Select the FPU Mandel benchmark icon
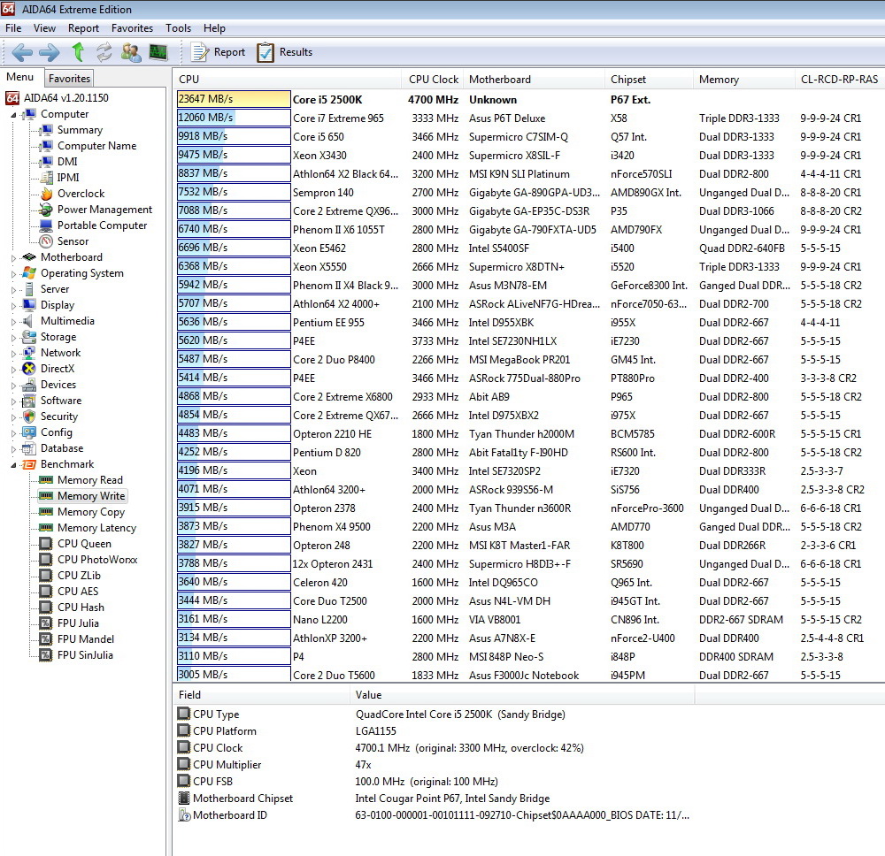The width and height of the screenshot is (885, 856). (46, 639)
